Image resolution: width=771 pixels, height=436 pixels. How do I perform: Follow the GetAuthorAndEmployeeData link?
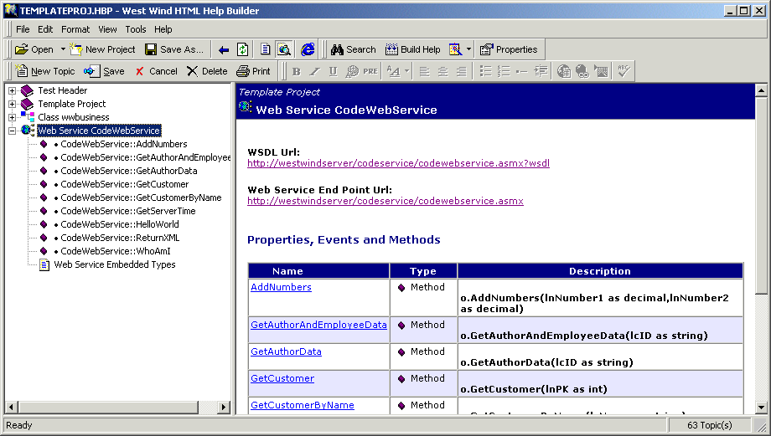318,325
